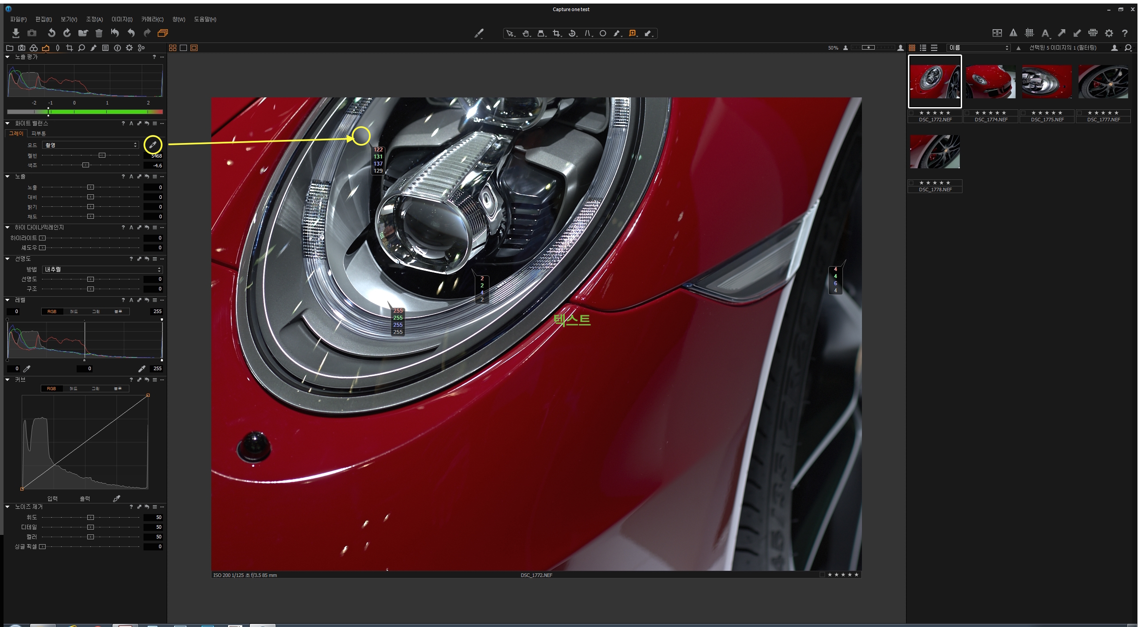Switch to the 피부톤 tab
The image size is (1141, 627).
39,133
